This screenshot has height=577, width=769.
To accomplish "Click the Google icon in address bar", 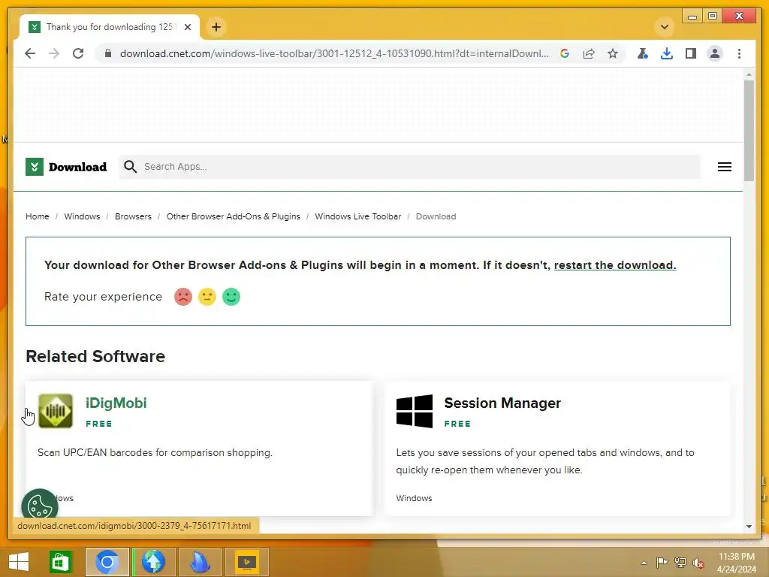I will pyautogui.click(x=565, y=53).
